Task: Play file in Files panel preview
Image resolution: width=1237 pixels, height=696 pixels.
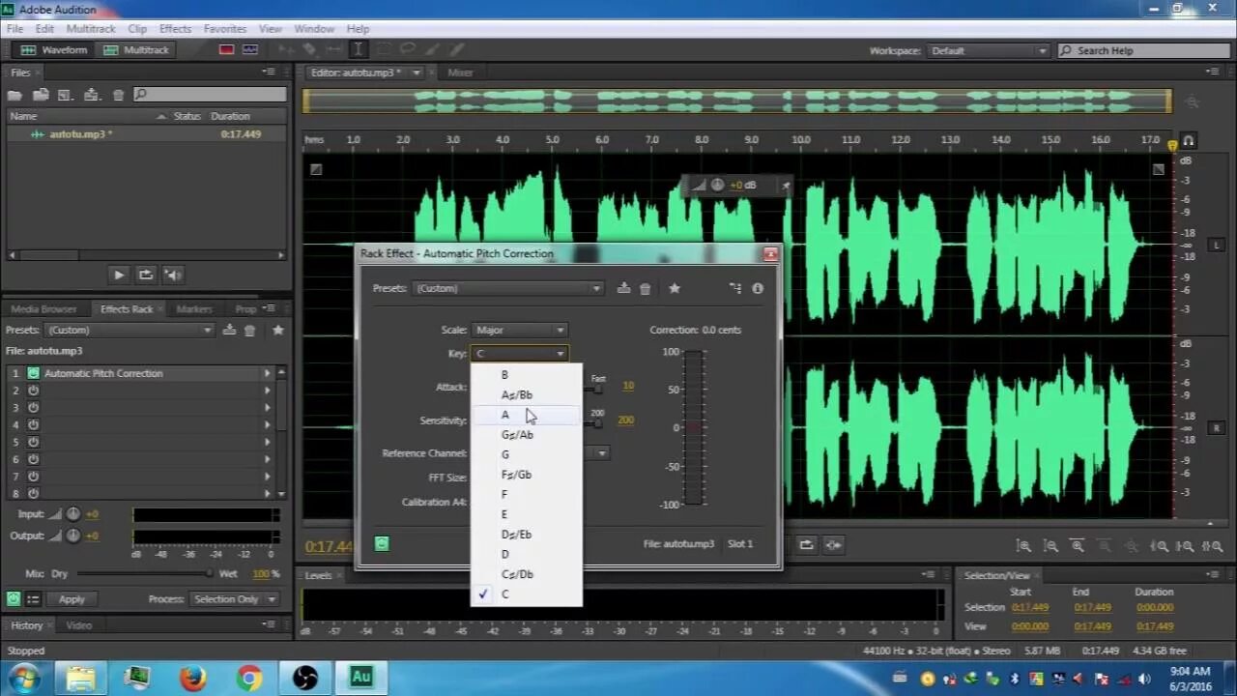Action: click(x=119, y=275)
